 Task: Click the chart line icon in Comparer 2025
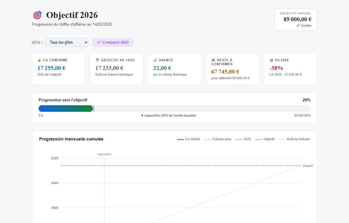[99, 42]
